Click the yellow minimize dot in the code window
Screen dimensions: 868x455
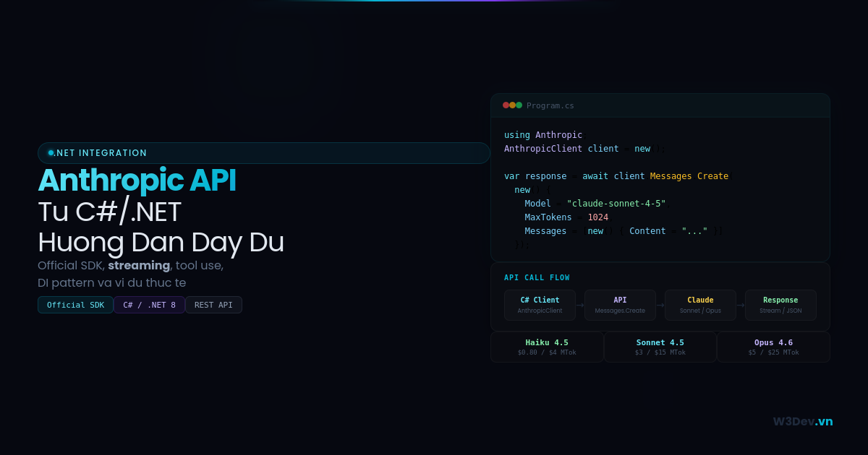pos(511,105)
